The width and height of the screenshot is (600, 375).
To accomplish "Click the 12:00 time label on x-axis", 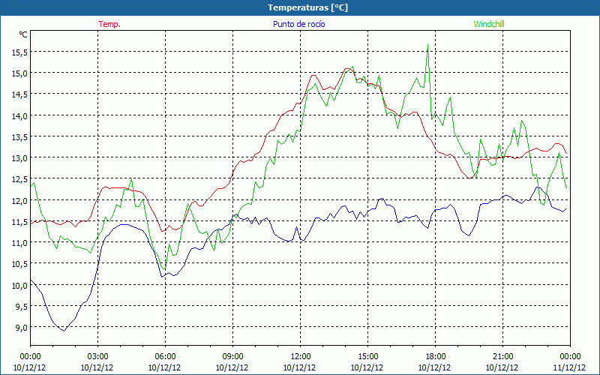I will [301, 357].
